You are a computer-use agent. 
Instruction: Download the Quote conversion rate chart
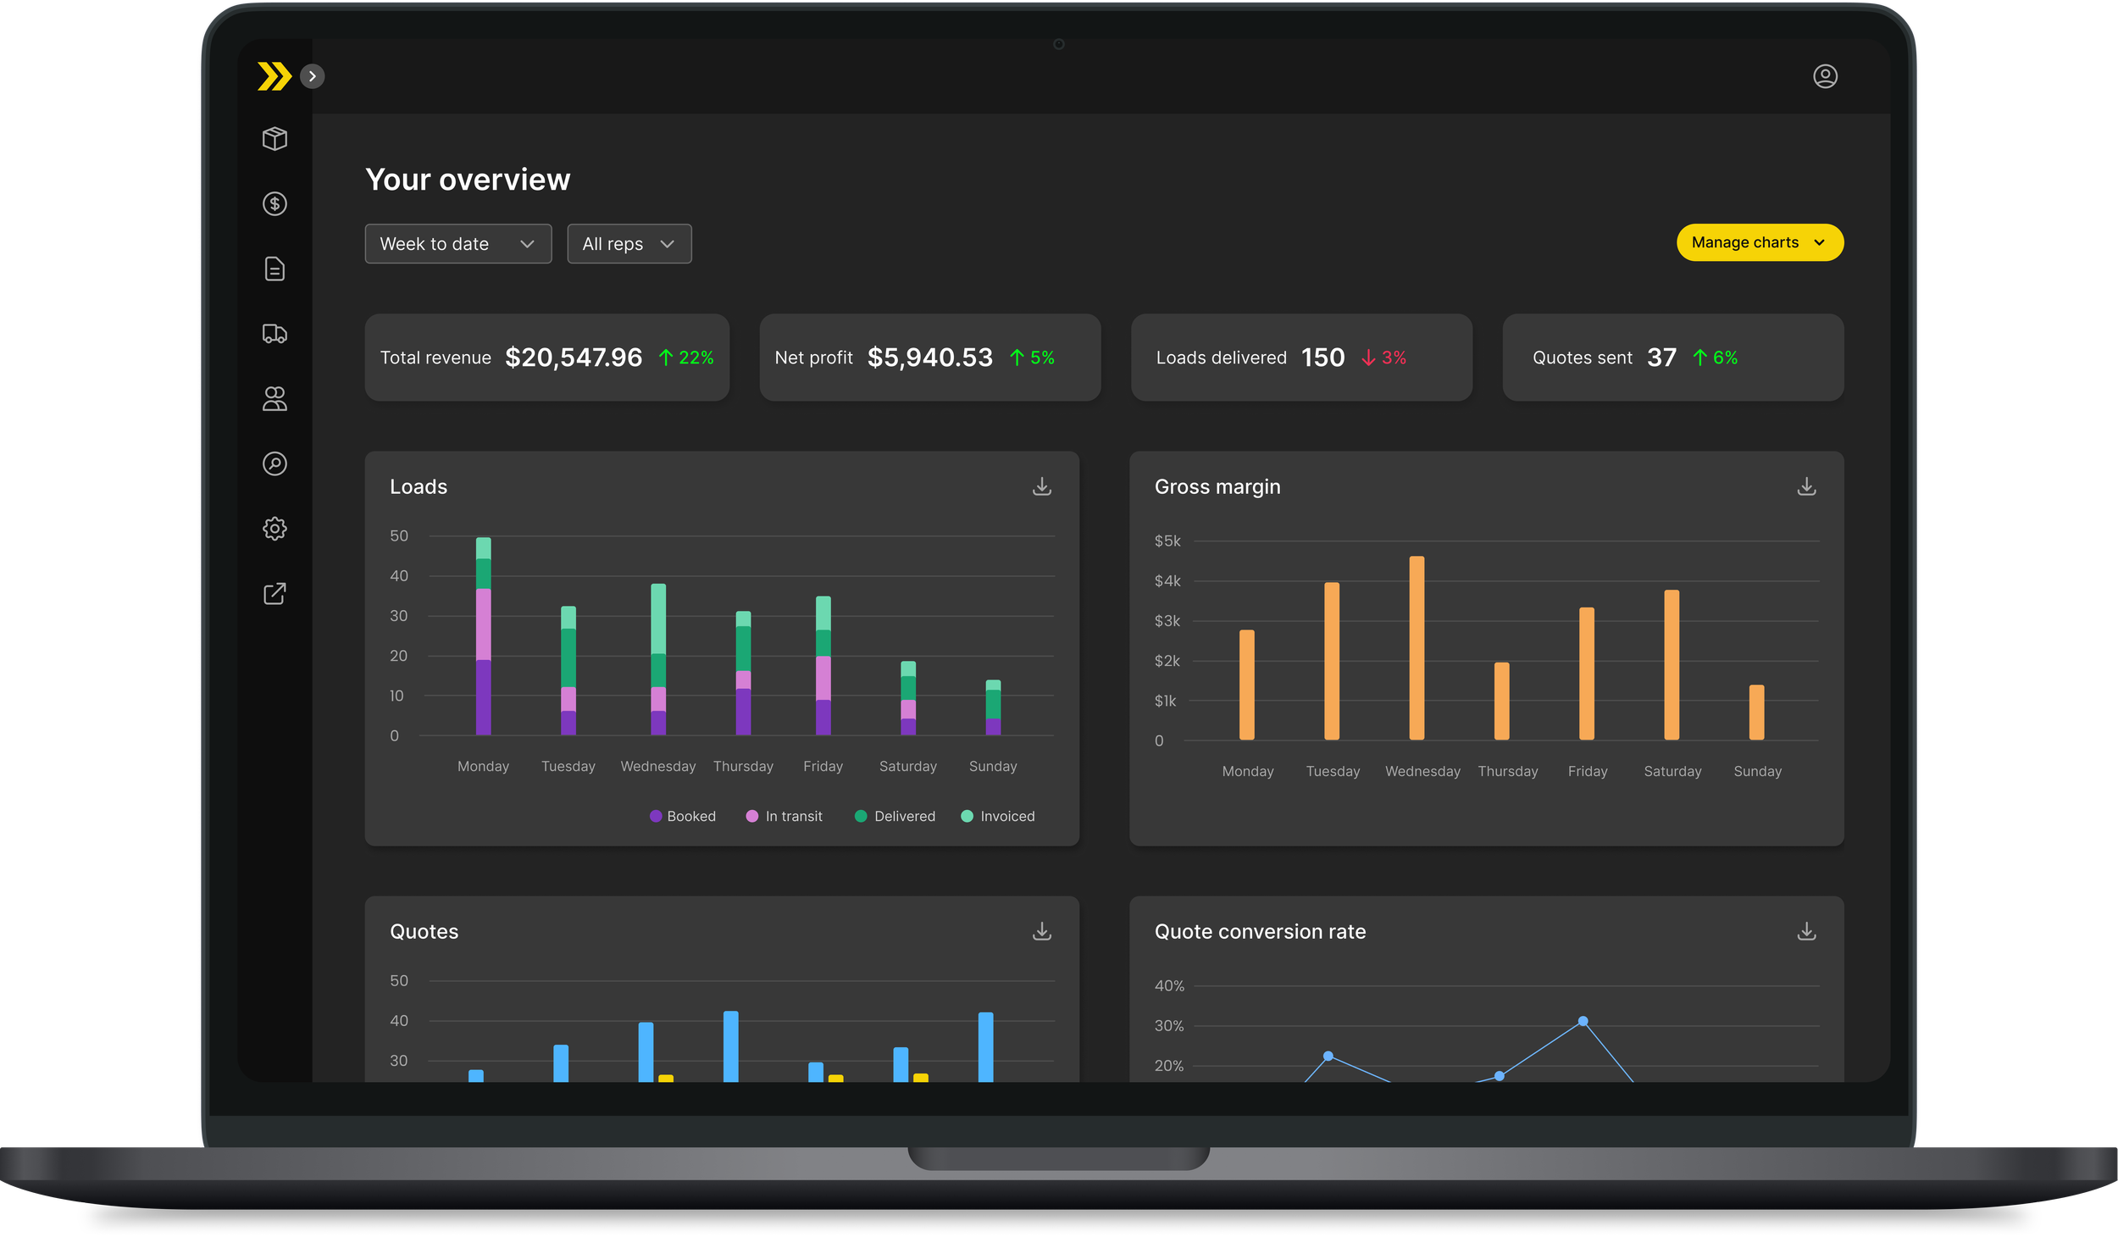pos(1806,931)
